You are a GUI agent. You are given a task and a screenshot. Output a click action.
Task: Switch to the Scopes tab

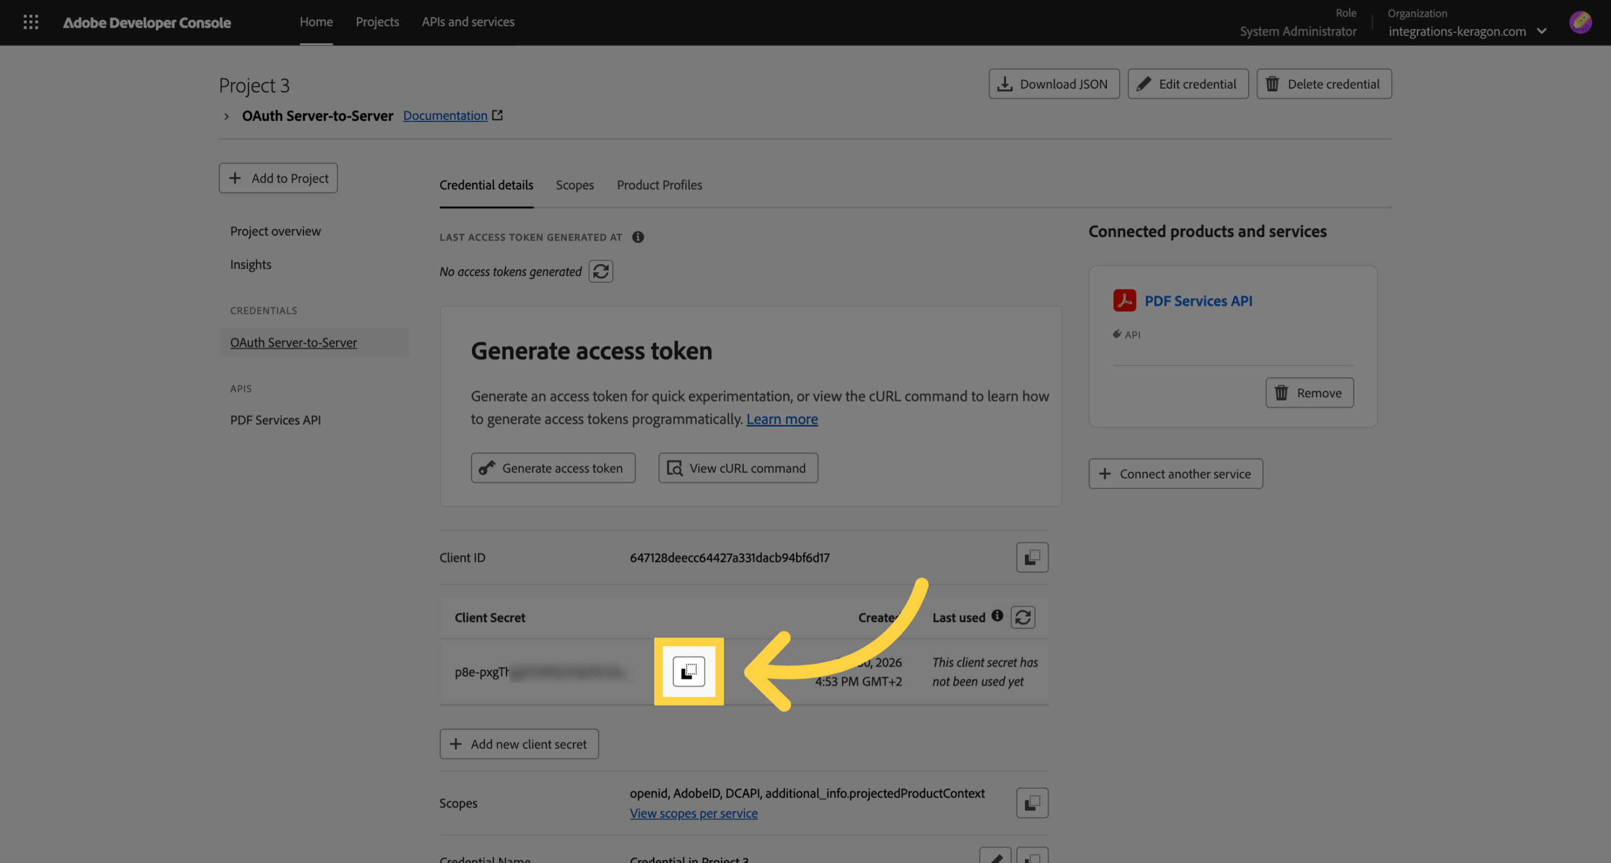(x=575, y=185)
